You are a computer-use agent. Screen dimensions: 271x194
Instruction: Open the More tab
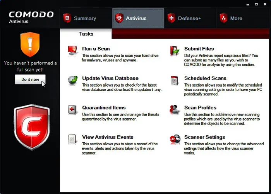pos(243,18)
